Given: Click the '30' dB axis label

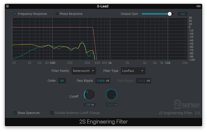Looking at the screenshot, I should click(x=190, y=18).
